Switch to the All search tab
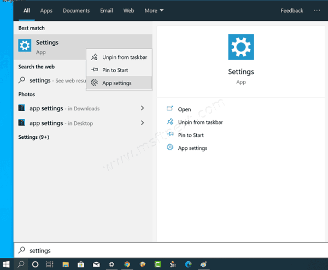The image size is (328, 270). tap(27, 10)
